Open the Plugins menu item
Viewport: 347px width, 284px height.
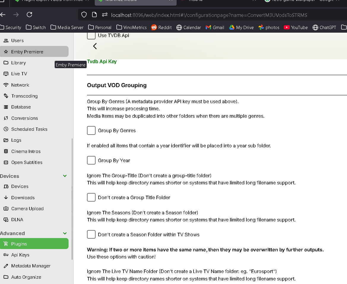[x=19, y=244]
